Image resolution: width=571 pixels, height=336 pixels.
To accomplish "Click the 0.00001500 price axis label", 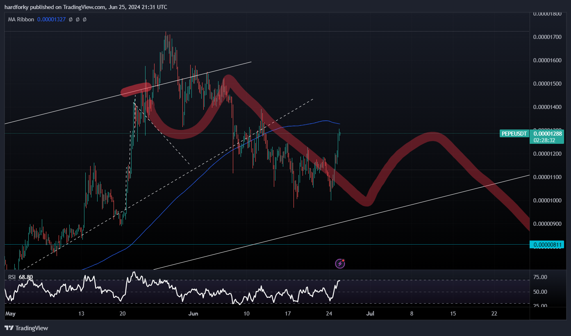I will 547,84.
